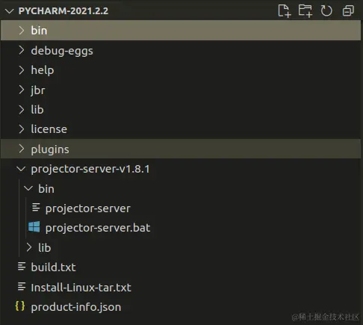Select projector-server-v1.8.1 folder name
Image resolution: width=363 pixels, height=325 pixels.
[90, 169]
